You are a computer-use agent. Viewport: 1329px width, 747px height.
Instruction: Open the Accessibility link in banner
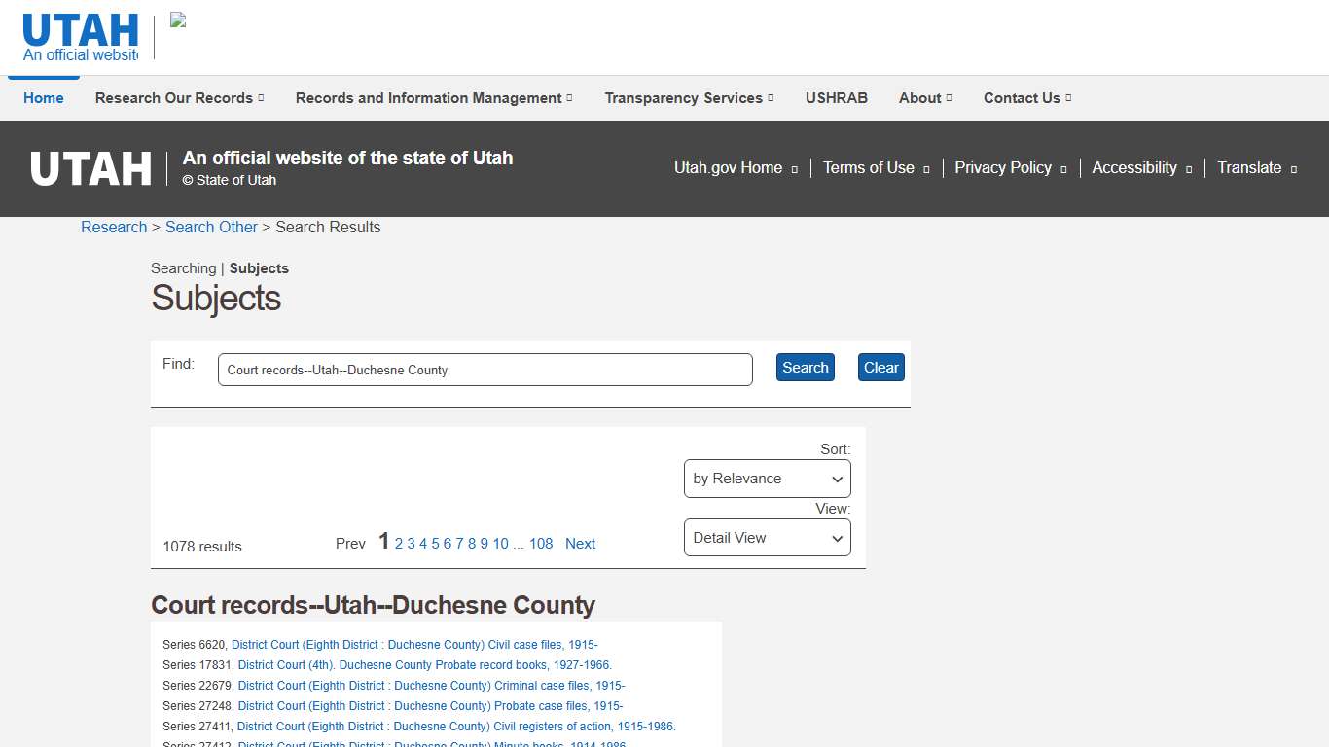[x=1134, y=168]
